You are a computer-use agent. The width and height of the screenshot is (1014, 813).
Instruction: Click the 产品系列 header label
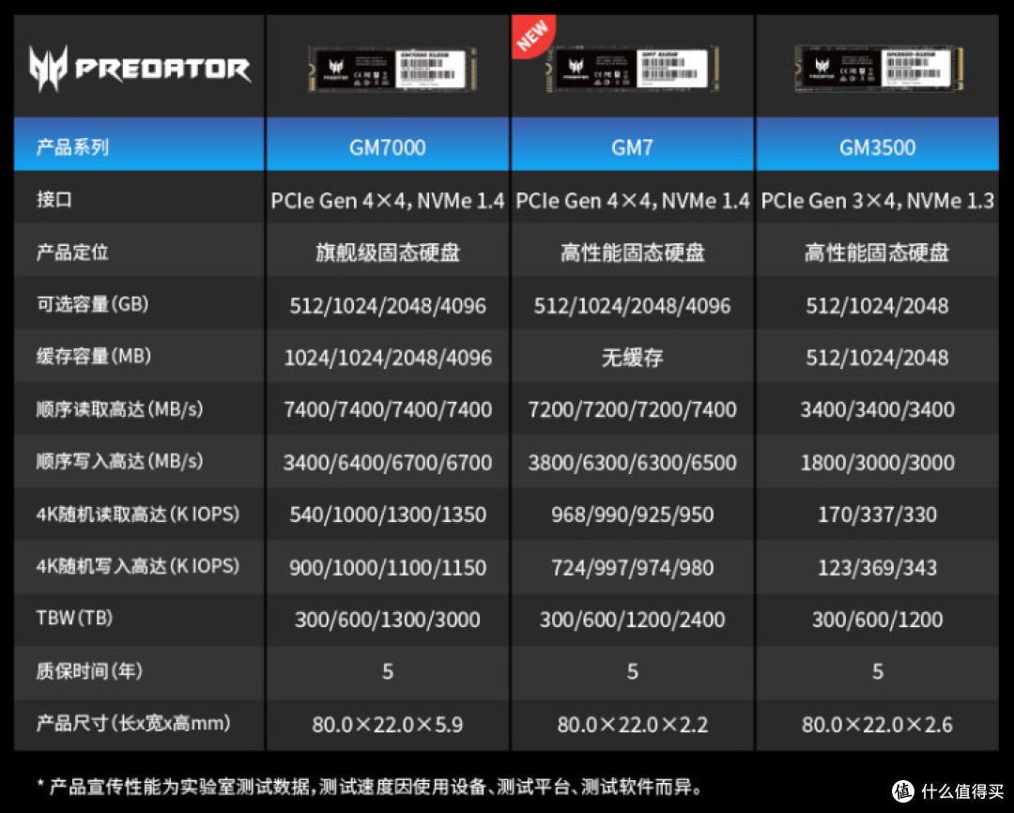coord(72,147)
